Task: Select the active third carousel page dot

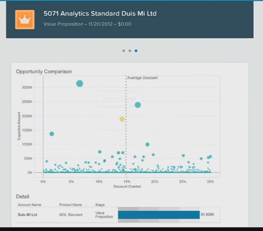Action: [136, 51]
